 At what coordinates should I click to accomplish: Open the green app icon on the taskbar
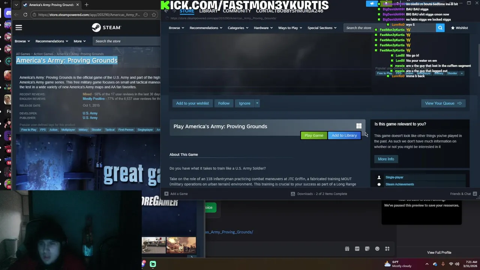coord(153,264)
